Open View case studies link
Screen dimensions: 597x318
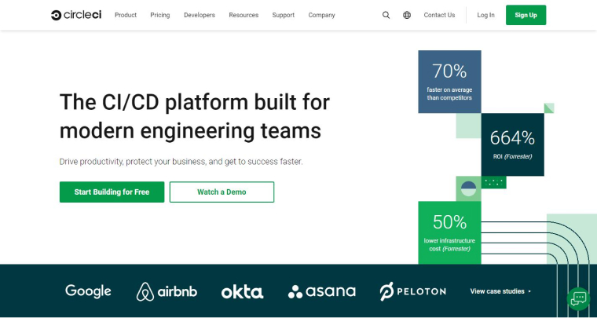click(500, 291)
